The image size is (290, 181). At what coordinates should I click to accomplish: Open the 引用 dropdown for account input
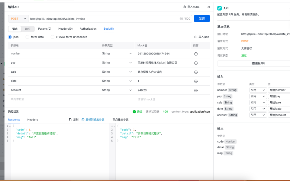click(x=258, y=115)
